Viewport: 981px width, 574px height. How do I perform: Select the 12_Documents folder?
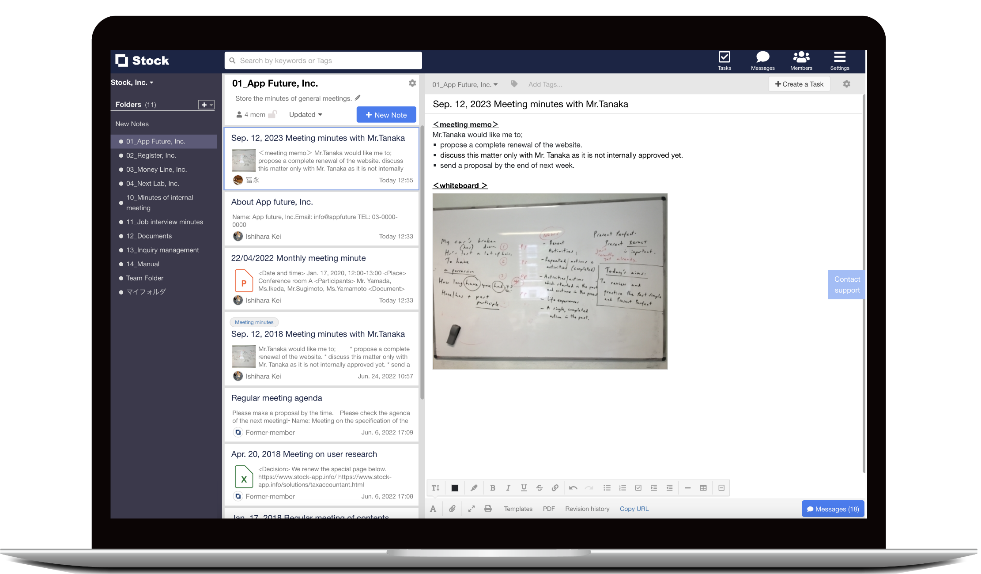(x=149, y=236)
